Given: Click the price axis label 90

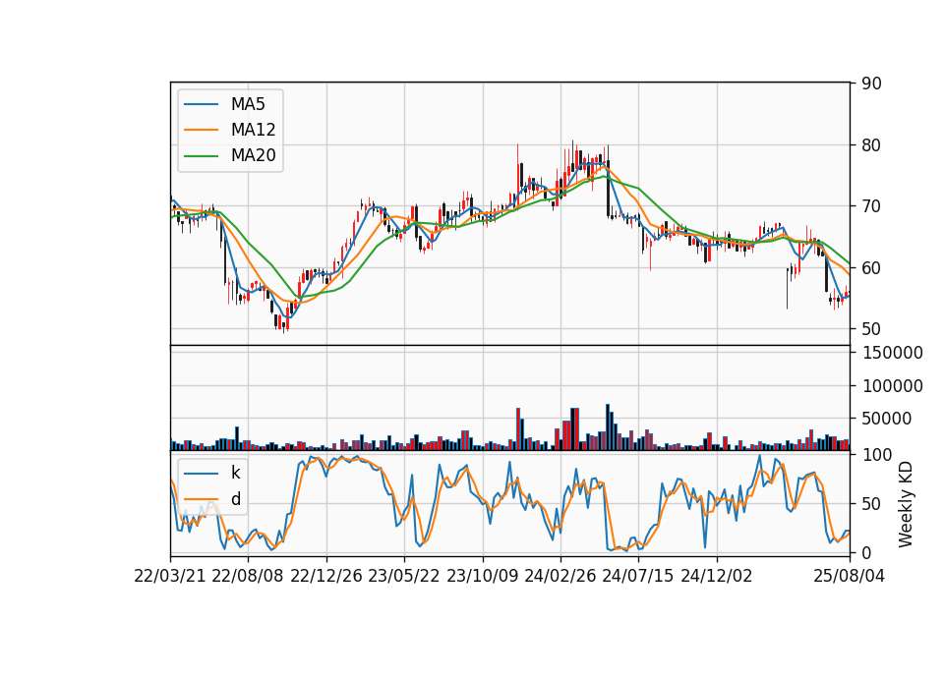Looking at the screenshot, I should click(x=871, y=84).
